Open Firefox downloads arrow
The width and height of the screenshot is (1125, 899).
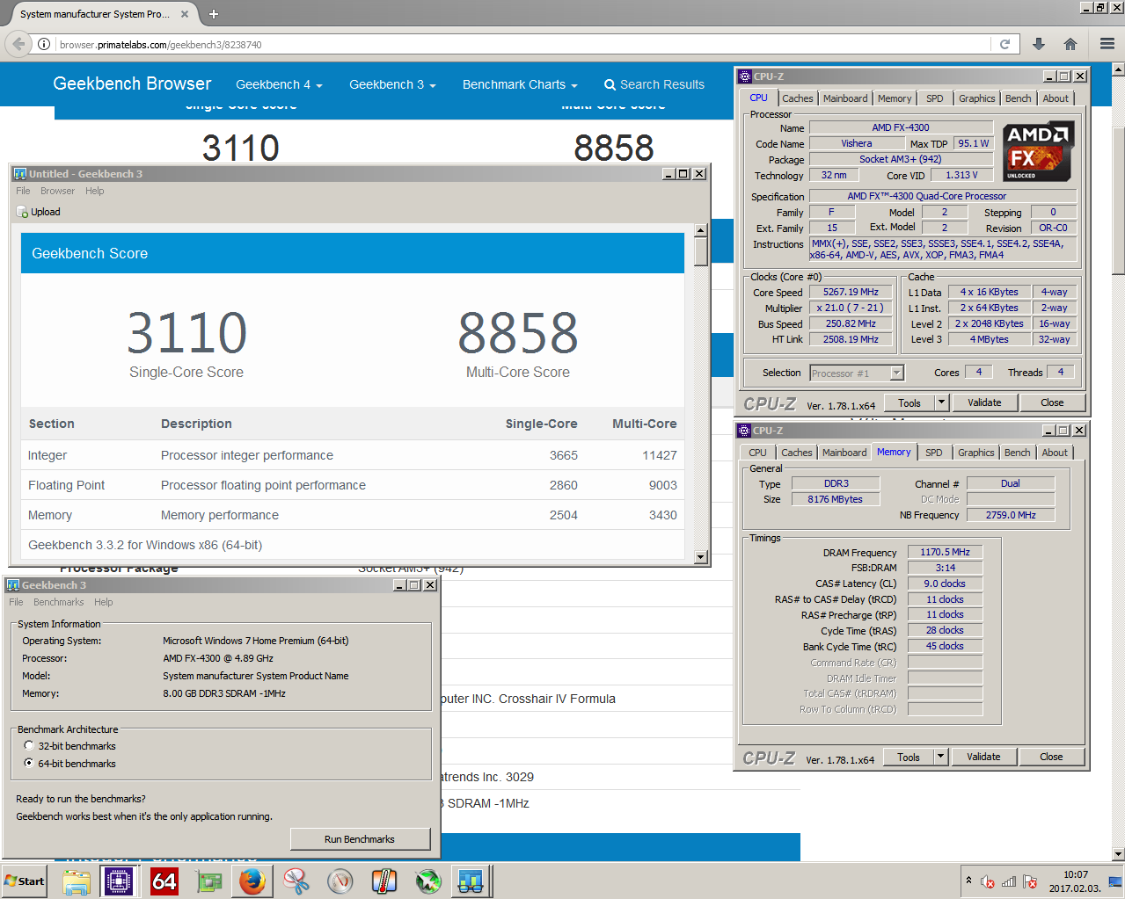coord(1039,44)
